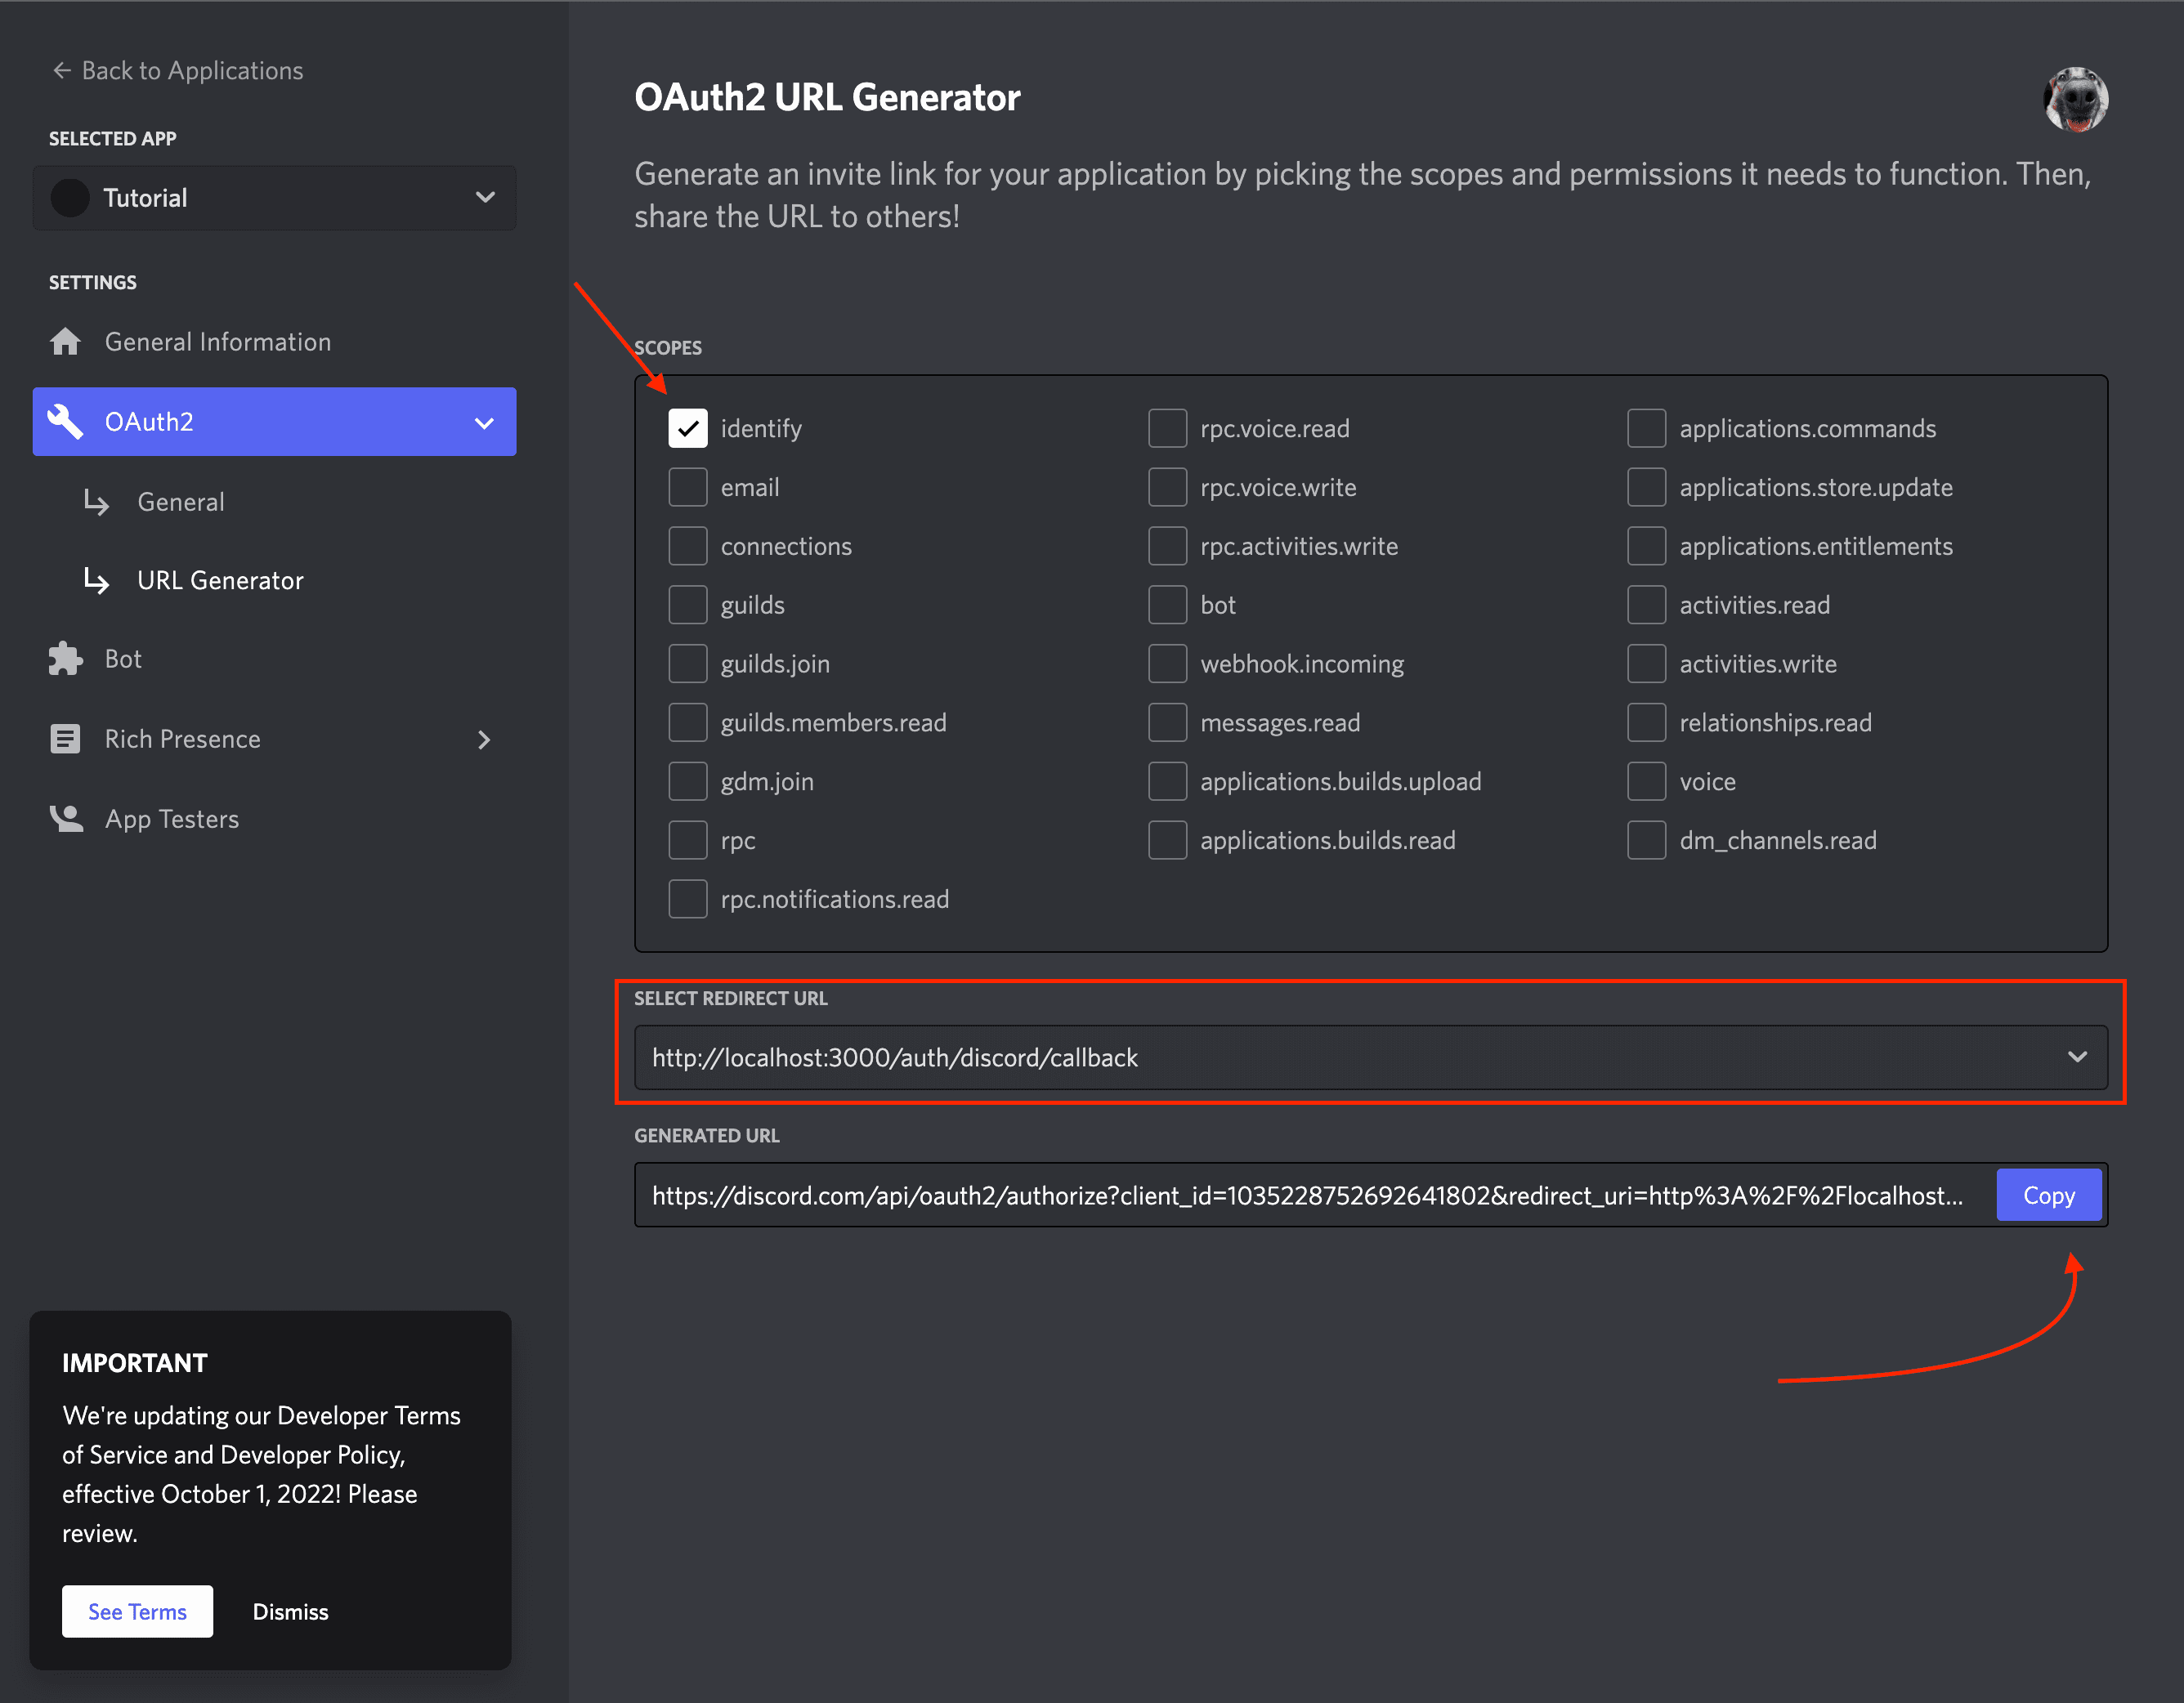Enable the rpc.activities.write scope

click(x=1167, y=546)
